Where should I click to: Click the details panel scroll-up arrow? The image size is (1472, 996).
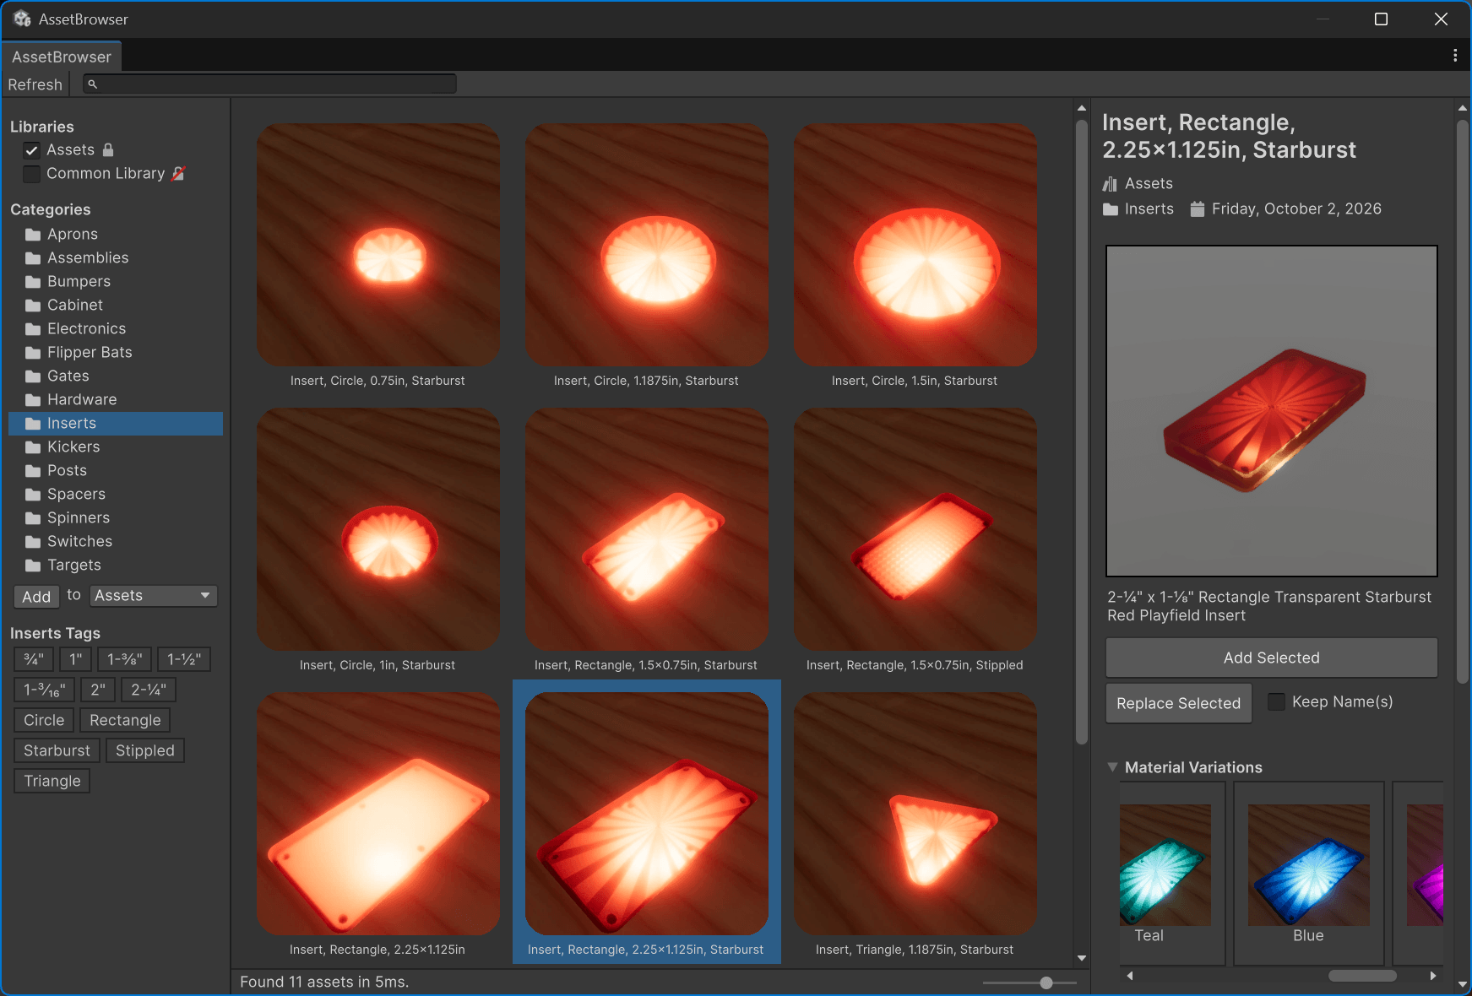point(1463,108)
